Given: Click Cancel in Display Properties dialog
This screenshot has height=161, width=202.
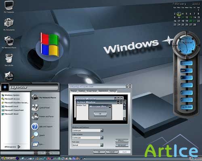Looking at the screenshot, I should (112, 152).
